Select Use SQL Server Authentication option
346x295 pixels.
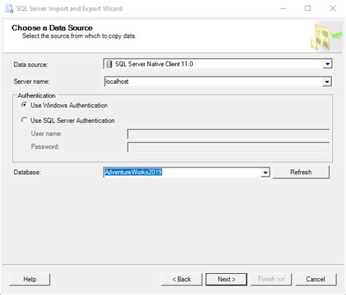tap(24, 120)
